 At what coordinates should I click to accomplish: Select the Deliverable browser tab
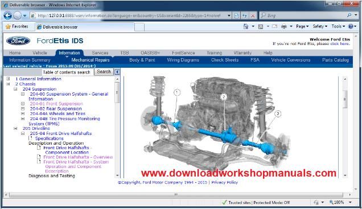tap(84, 27)
